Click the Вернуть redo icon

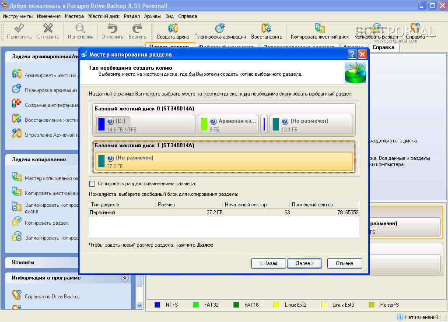tap(137, 28)
